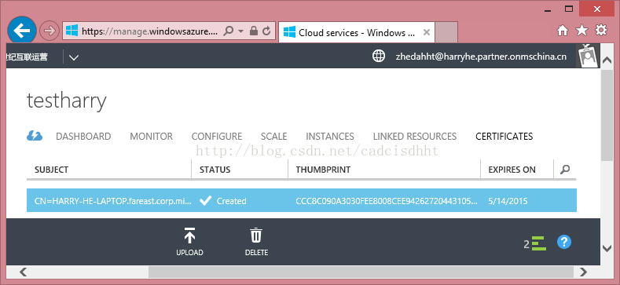This screenshot has height=285, width=620.
Task: Click the vertical scrollbar thumb
Action: (x=607, y=116)
